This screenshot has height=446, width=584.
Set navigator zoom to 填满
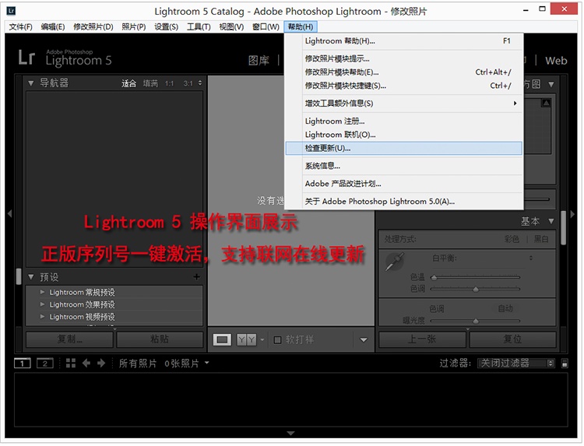coord(150,83)
